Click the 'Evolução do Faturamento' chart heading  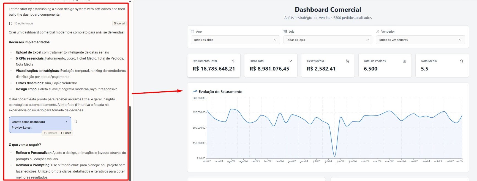click(220, 92)
